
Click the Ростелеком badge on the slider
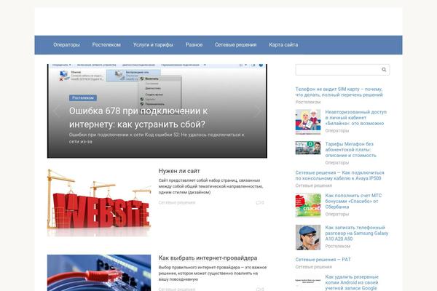coord(83,97)
